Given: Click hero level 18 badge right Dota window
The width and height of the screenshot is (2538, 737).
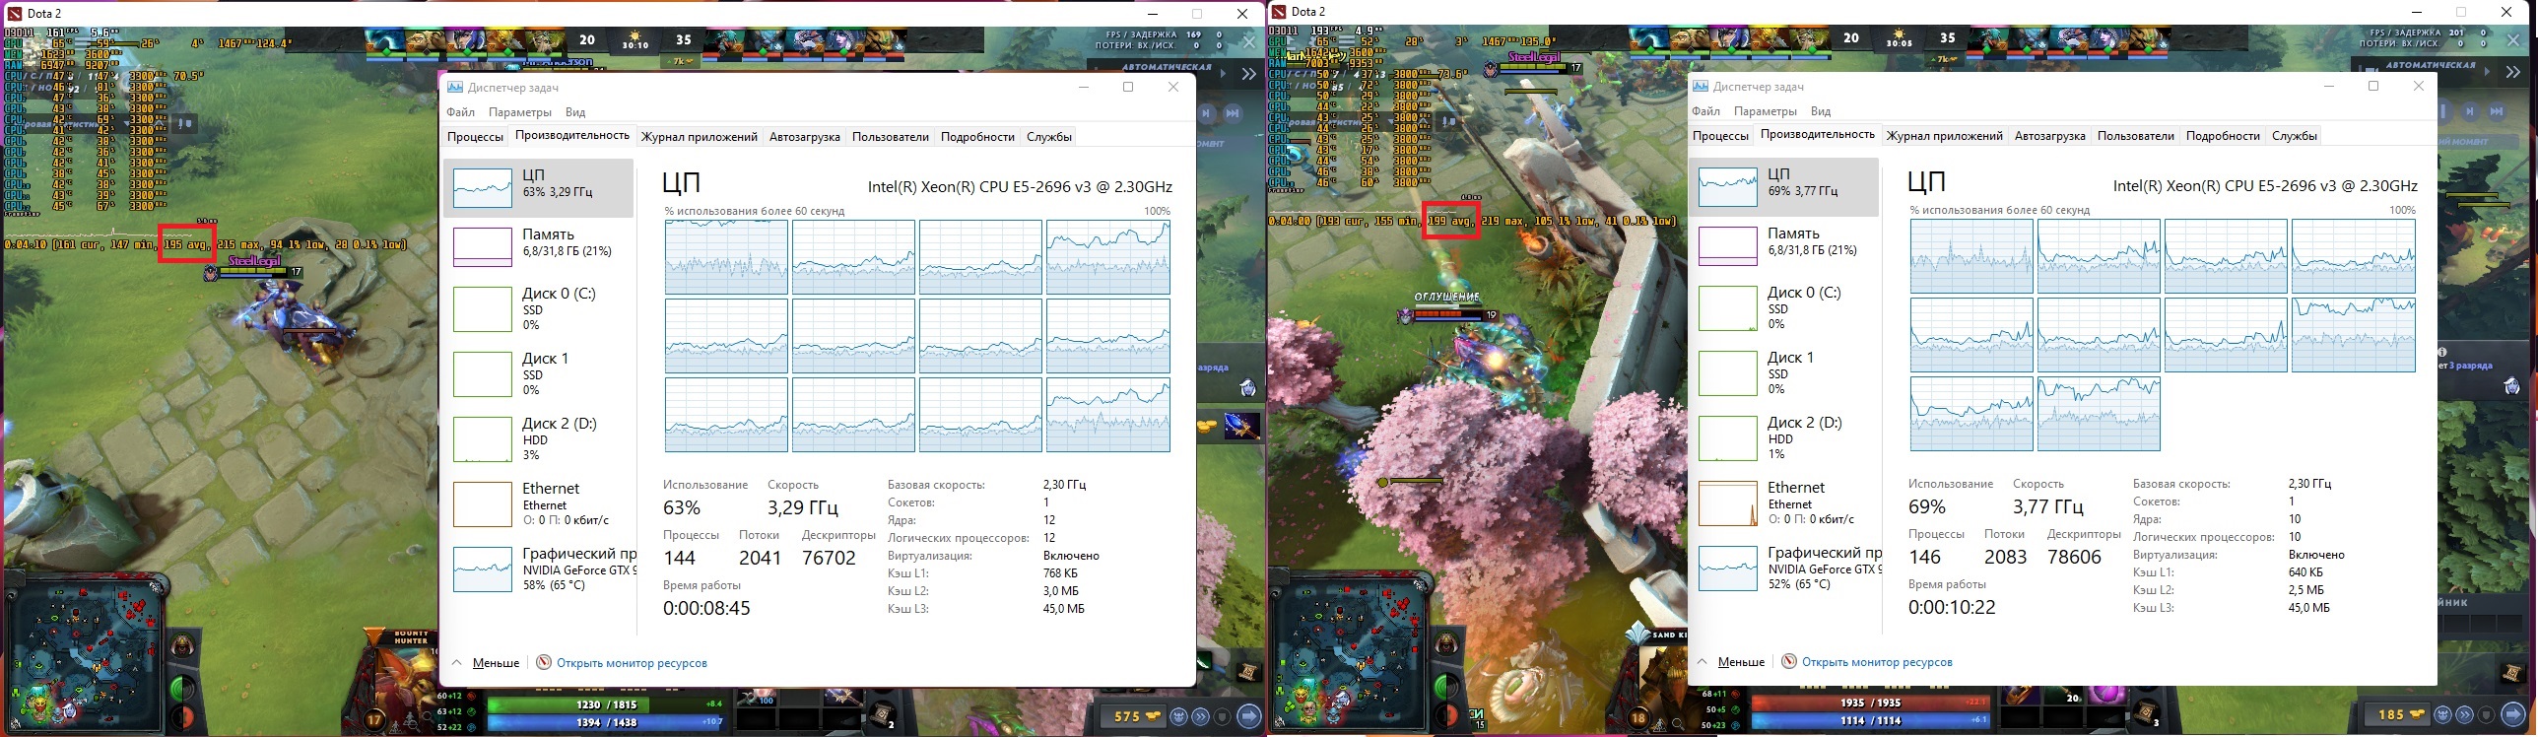Looking at the screenshot, I should pos(1638,718).
